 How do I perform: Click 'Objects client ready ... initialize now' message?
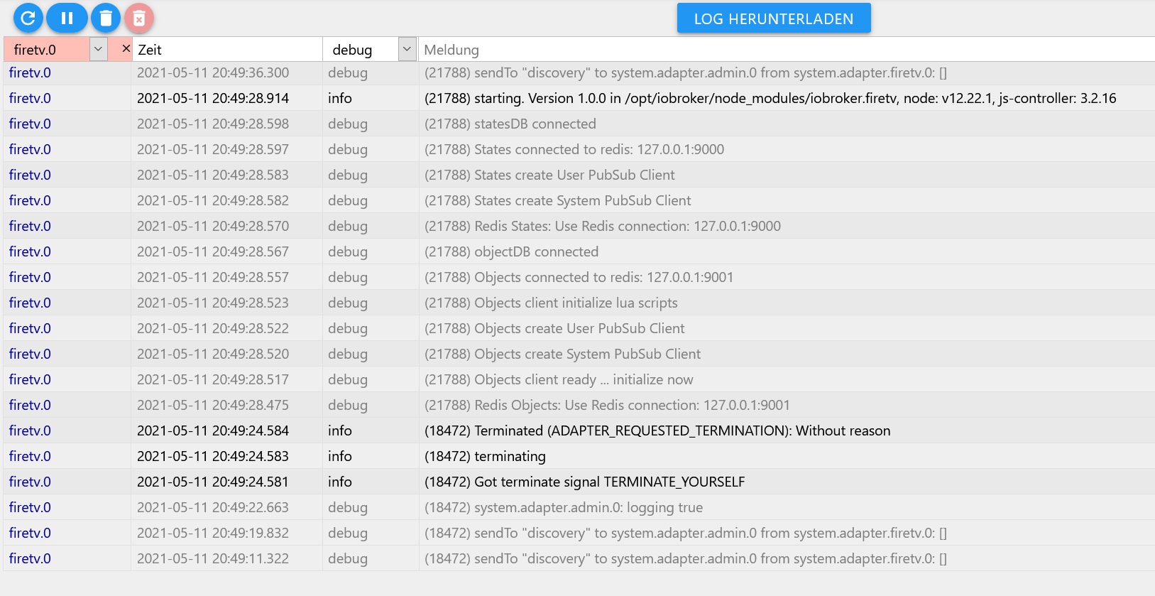tap(559, 379)
